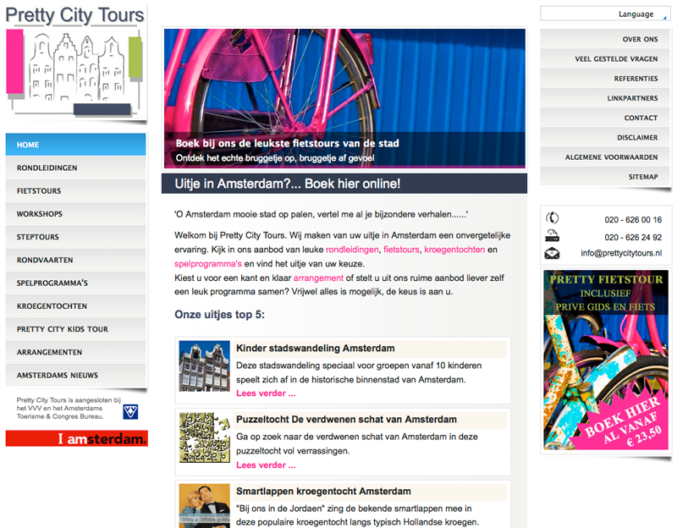Open PRETTY CITY KIDS TOUR
This screenshot has width=677, height=528.
pos(75,329)
